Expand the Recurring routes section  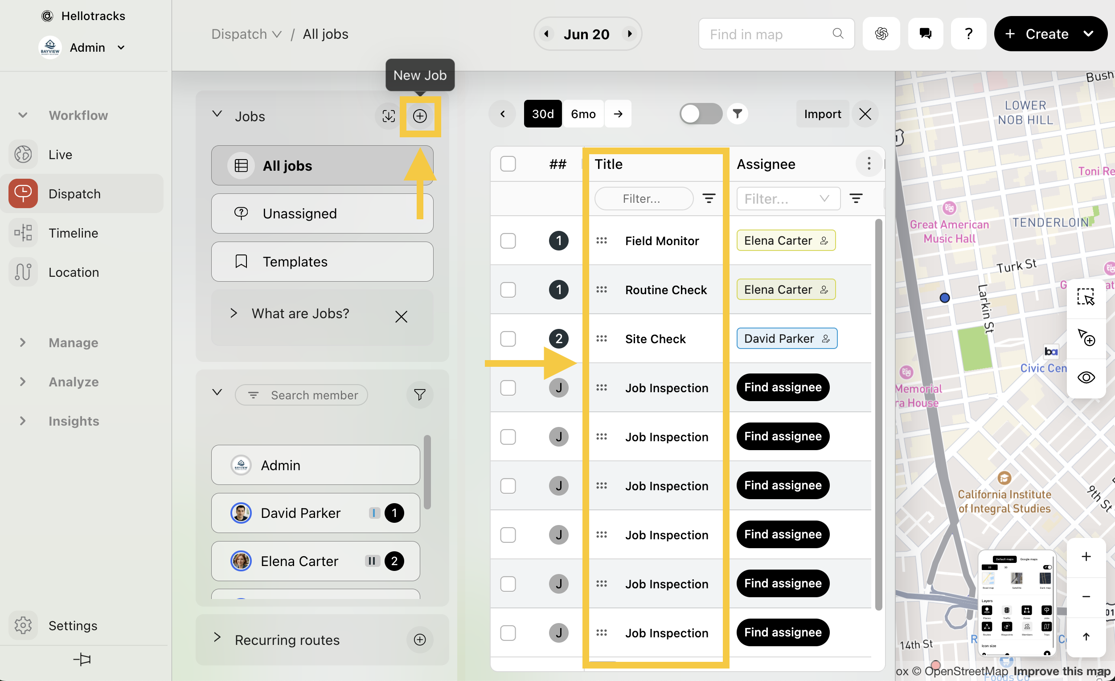pyautogui.click(x=217, y=637)
